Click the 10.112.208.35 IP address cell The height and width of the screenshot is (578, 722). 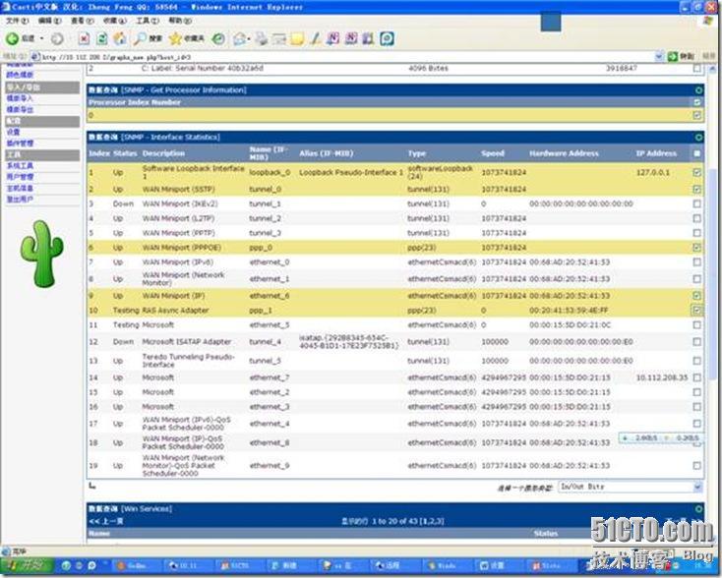[662, 377]
